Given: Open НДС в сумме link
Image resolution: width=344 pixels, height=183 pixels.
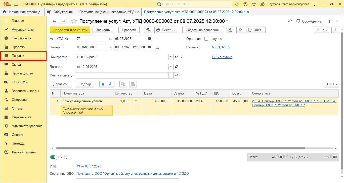Looking at the screenshot, I should (222, 57).
